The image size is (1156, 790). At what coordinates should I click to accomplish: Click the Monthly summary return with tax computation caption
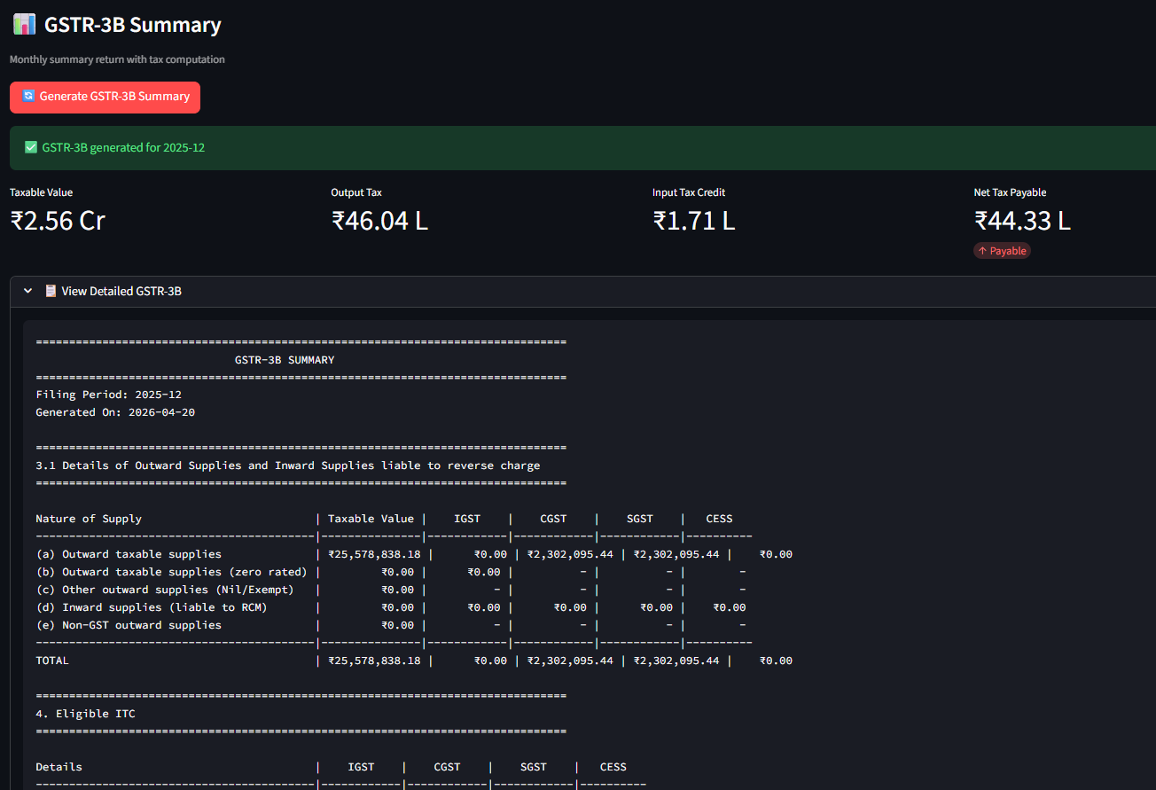(x=117, y=59)
